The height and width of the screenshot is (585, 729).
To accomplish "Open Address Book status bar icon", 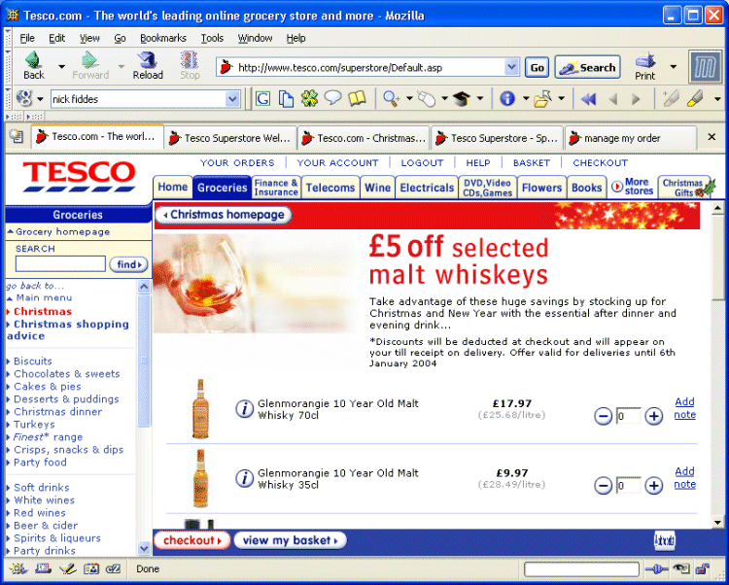I will pos(91,568).
